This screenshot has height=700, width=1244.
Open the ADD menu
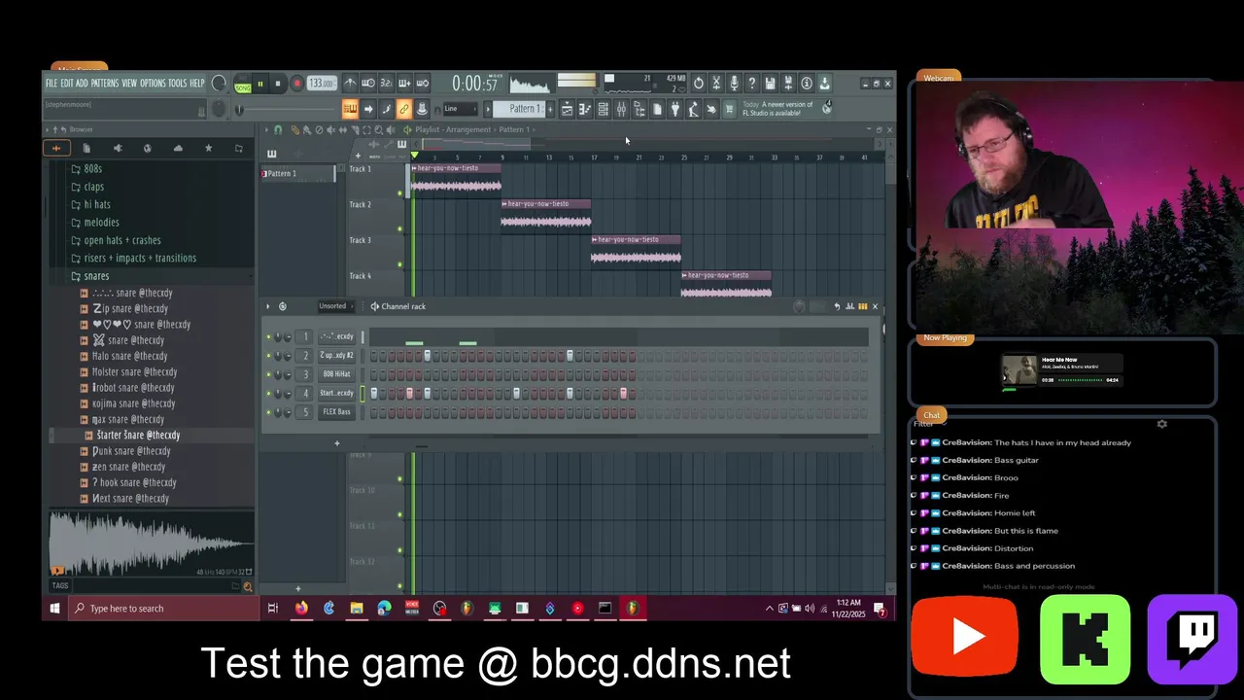tap(82, 84)
